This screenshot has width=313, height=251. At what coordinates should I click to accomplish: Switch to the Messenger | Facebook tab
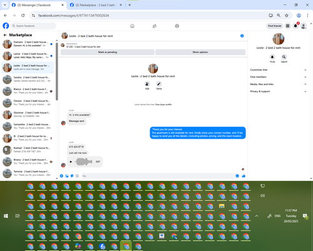[x=38, y=5]
